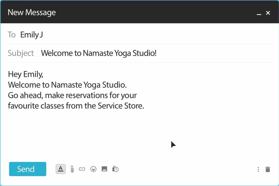
Task: Discard the draft with the trash icon
Action: click(x=268, y=169)
